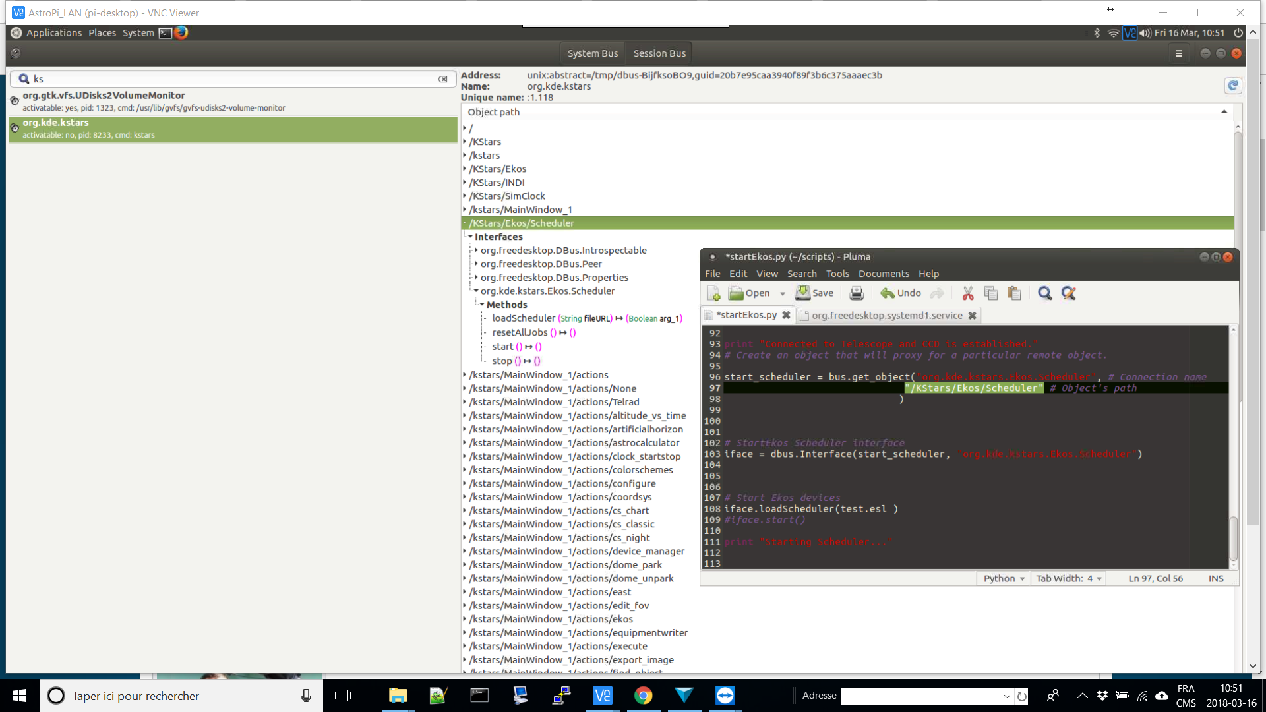Expand the /KStars/Ekos object path
The image size is (1266, 712).
(x=464, y=169)
